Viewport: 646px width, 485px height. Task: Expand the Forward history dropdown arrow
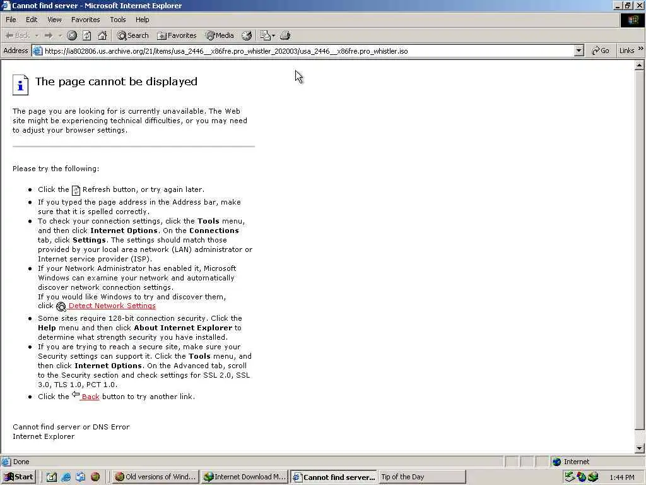(x=60, y=35)
